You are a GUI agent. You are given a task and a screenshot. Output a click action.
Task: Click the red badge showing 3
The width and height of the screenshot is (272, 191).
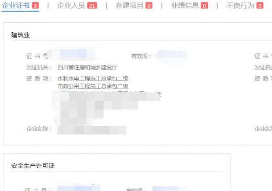[x=35, y=6]
